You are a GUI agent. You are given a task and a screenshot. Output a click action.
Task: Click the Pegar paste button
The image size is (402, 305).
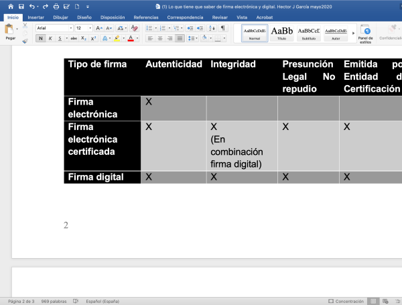click(x=10, y=33)
